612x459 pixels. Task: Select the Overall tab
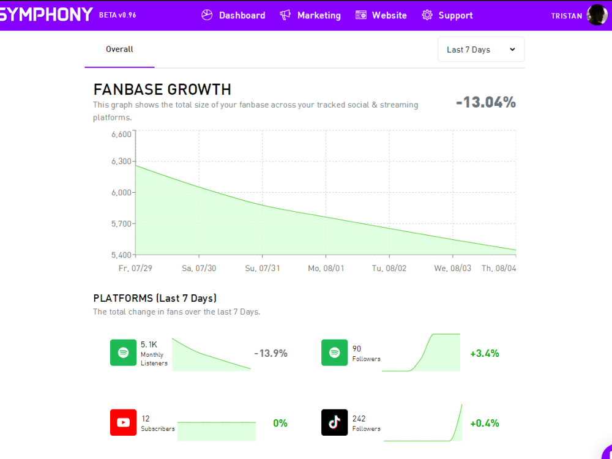coord(119,50)
